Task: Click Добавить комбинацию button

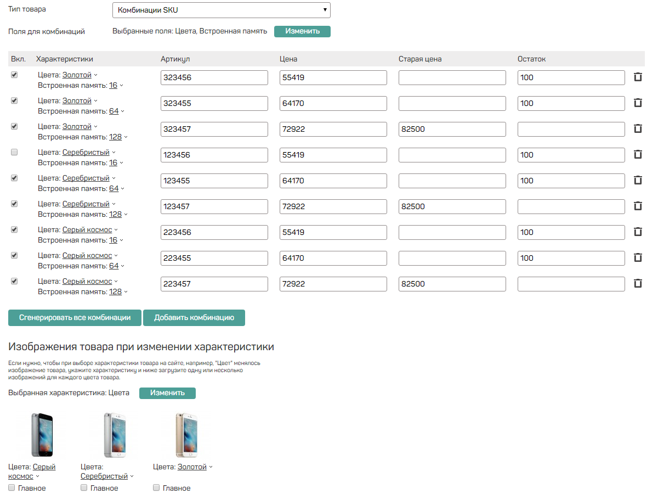Action: pyautogui.click(x=194, y=318)
